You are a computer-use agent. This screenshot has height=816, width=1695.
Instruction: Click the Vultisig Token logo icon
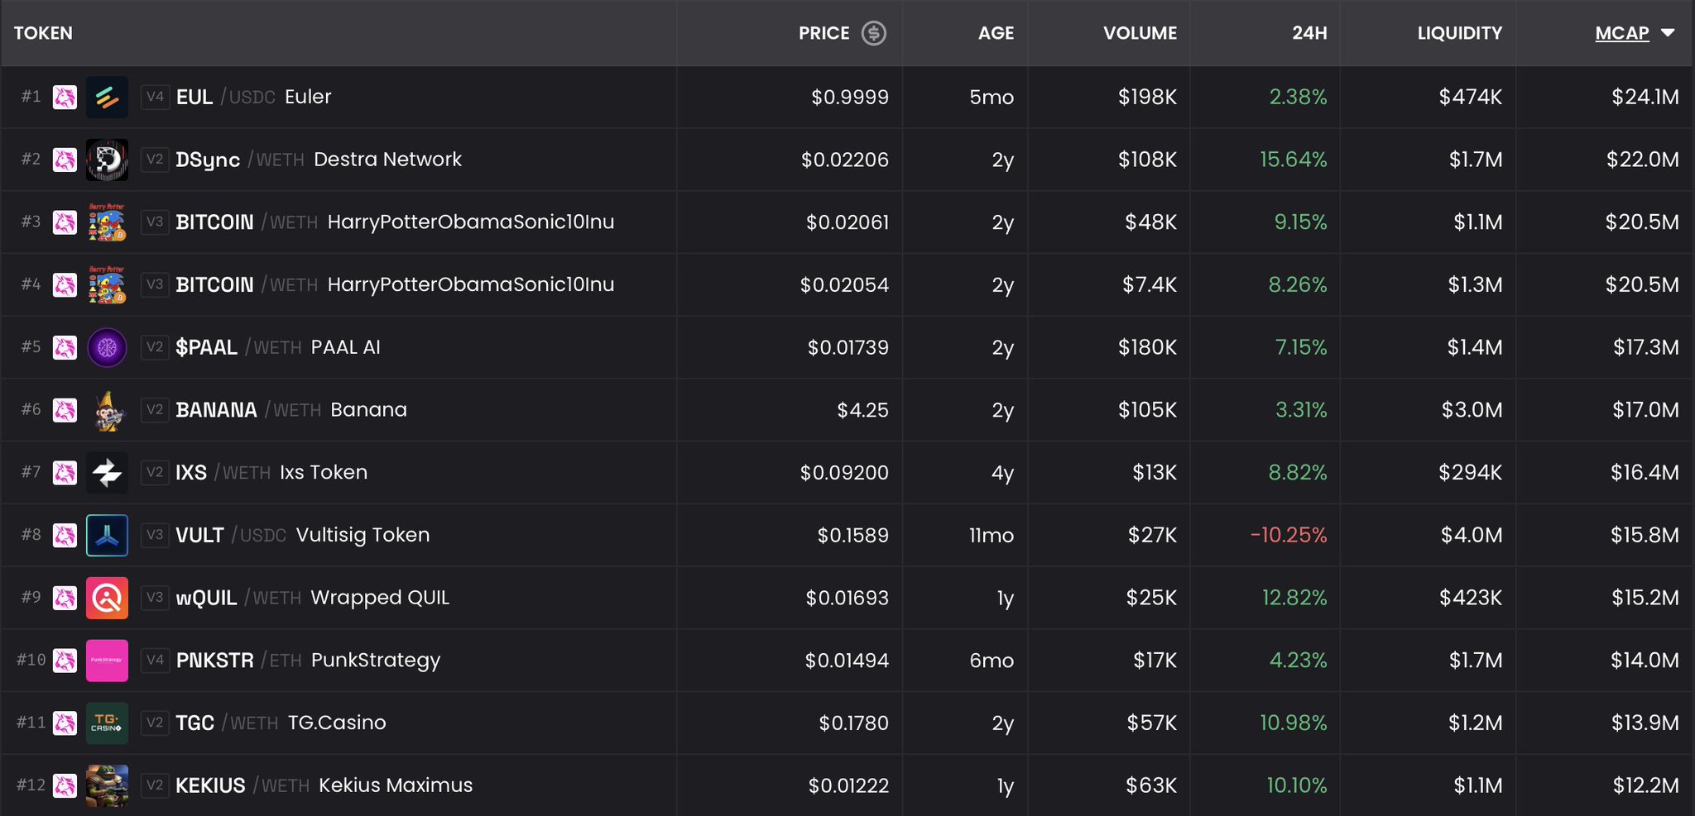point(107,535)
